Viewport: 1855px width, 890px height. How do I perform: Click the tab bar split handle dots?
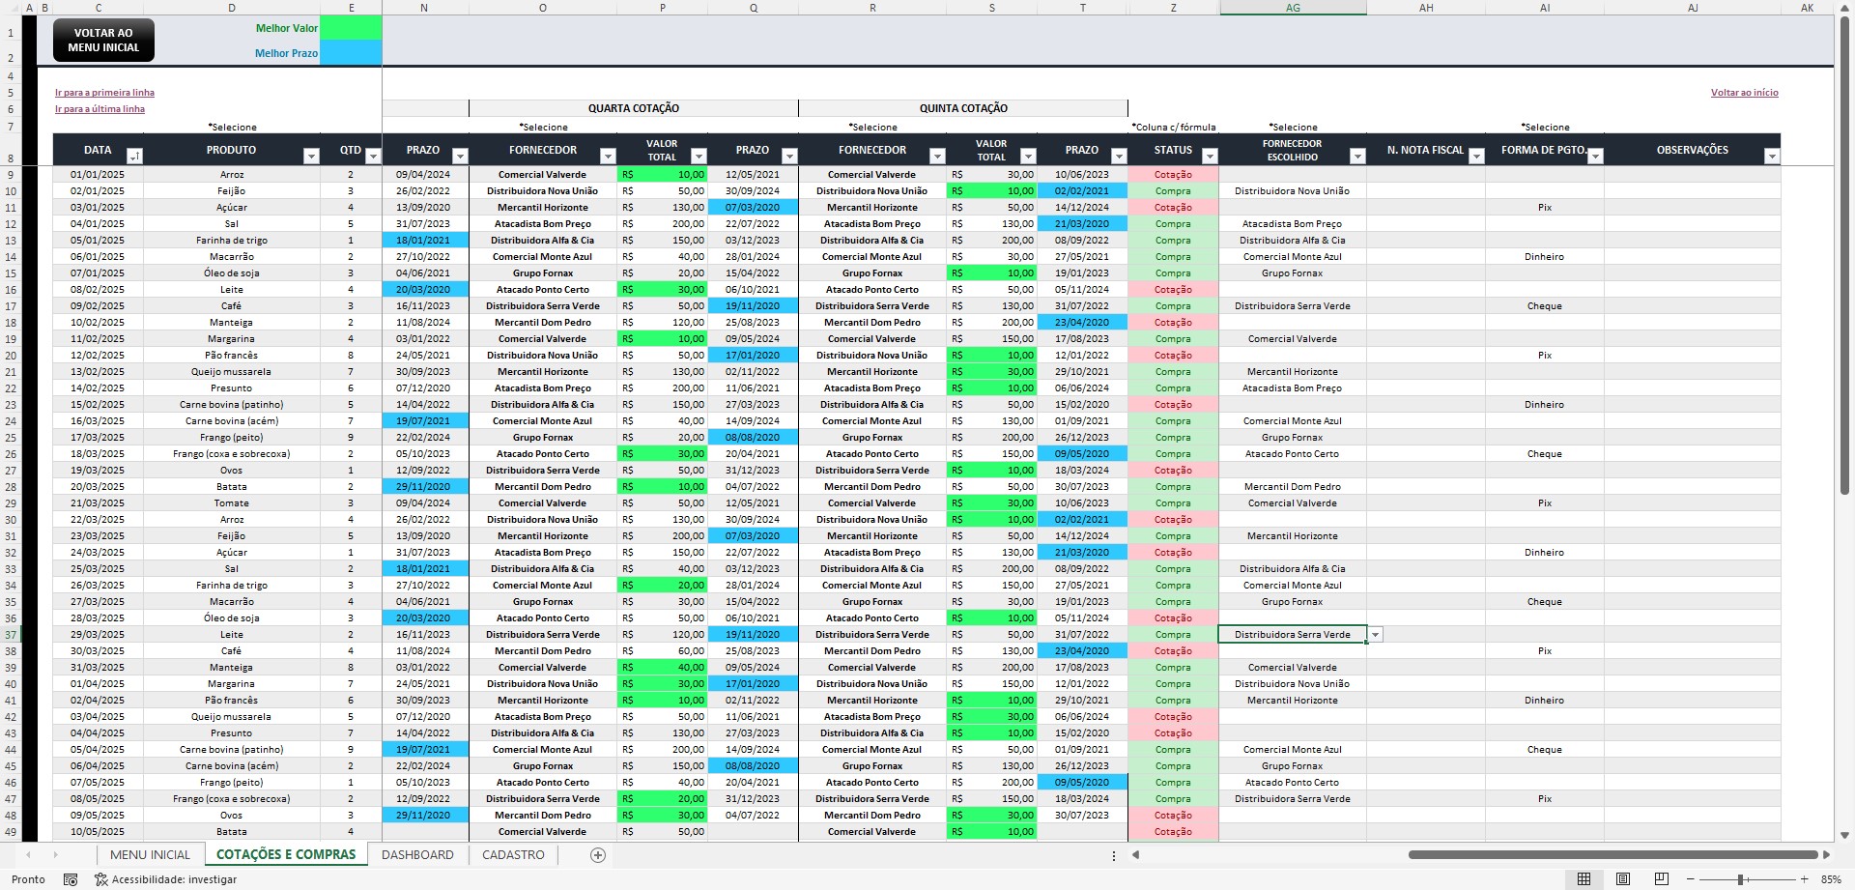tap(1114, 855)
